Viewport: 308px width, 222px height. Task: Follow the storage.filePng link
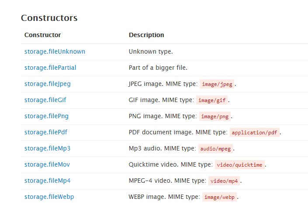[x=46, y=116]
